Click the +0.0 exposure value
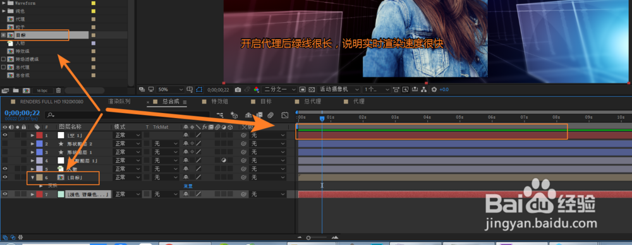Image resolution: width=632 pixels, height=245 pixels. point(444,90)
